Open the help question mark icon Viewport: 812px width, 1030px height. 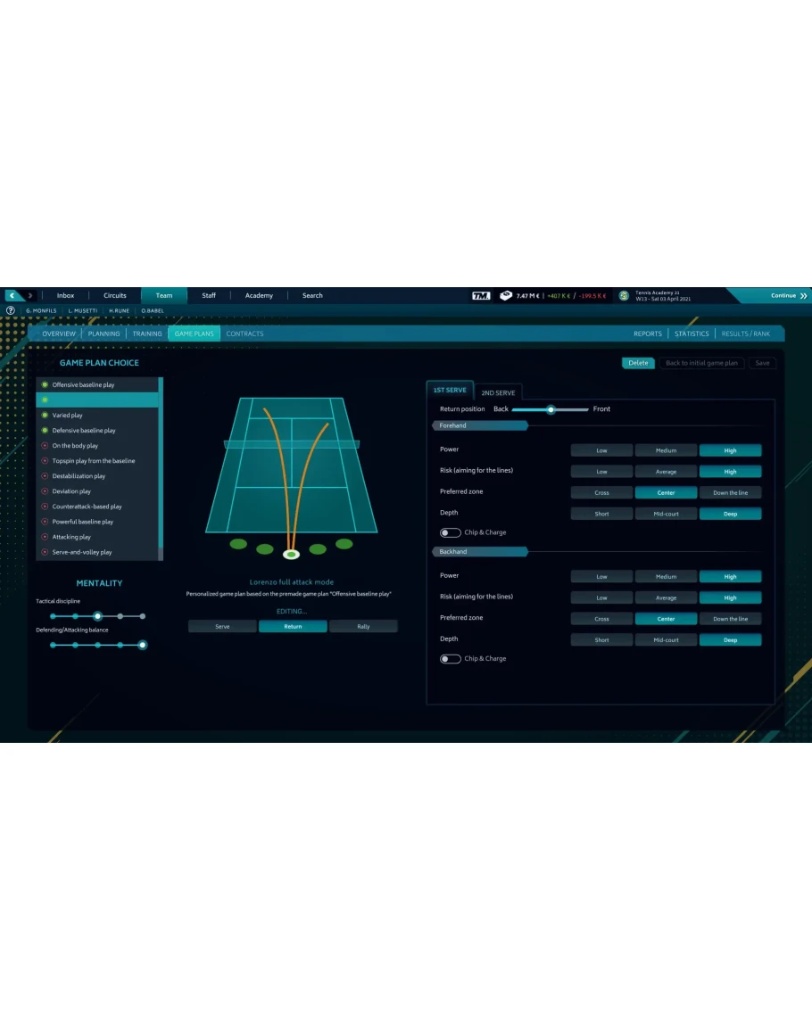click(x=11, y=310)
